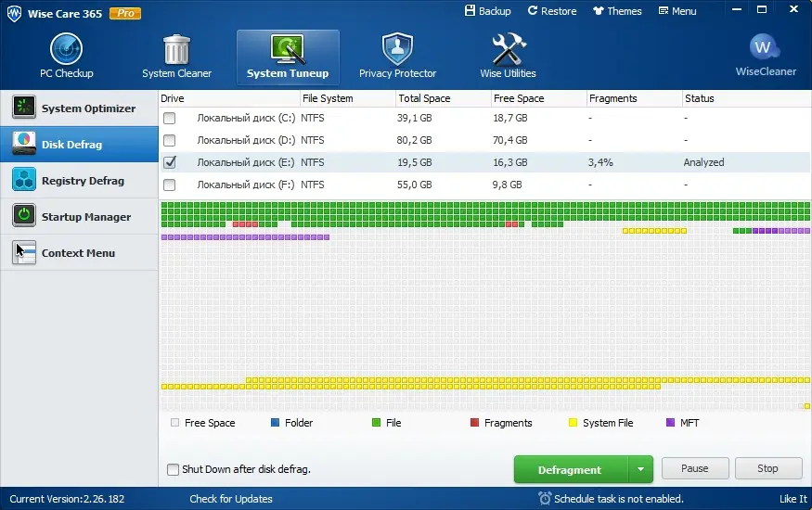Click the 'Analyzed' status cell
This screenshot has width=812, height=510.
click(x=703, y=162)
